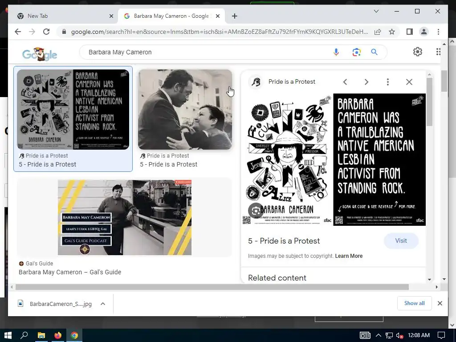
Task: Open Firefox from taskbar
Action: click(57, 335)
